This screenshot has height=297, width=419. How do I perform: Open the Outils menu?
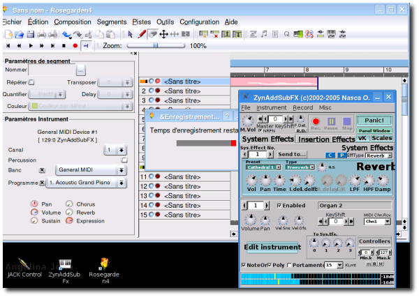[165, 22]
